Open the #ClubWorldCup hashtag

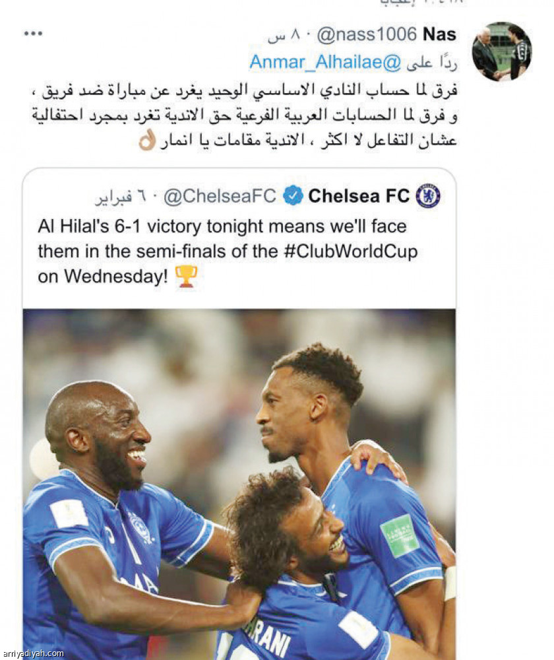351,251
